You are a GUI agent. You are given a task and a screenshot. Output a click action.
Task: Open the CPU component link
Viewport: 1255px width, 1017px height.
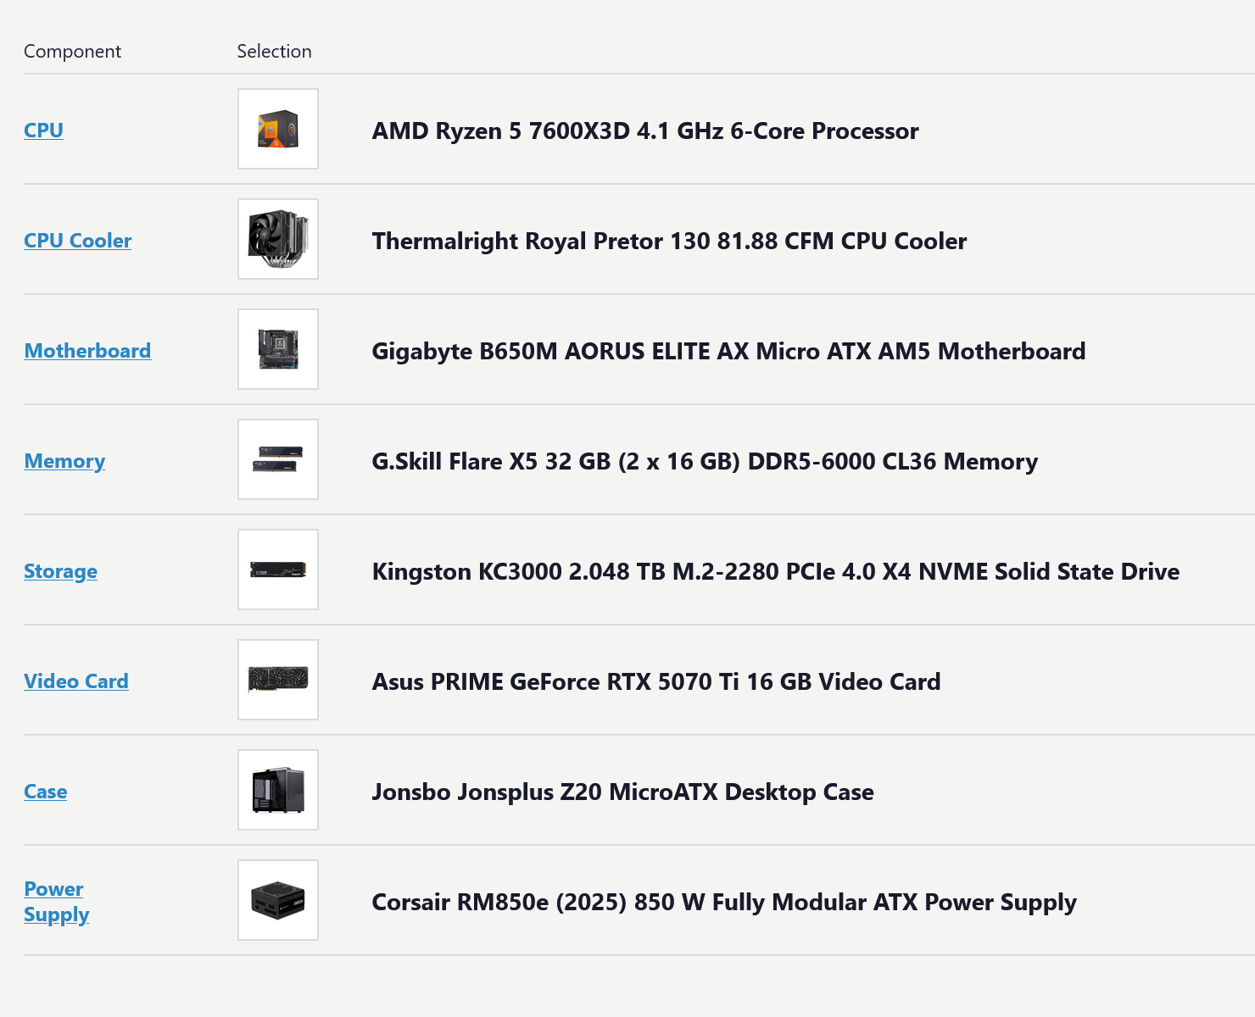point(43,131)
